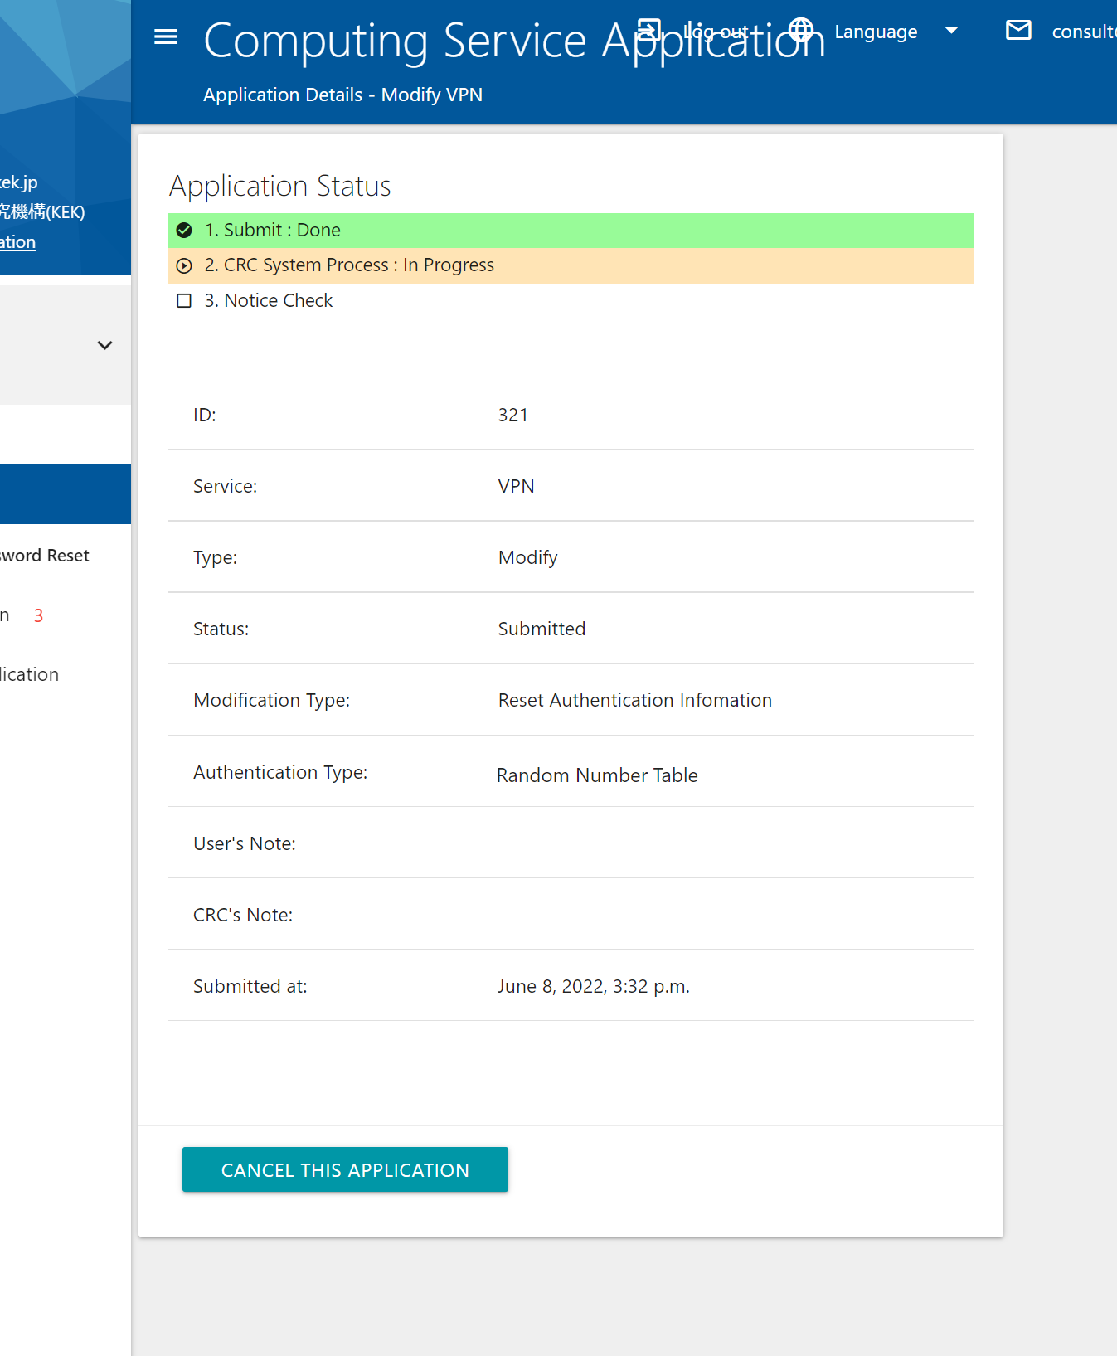Click the CRC System Process status row
The image size is (1117, 1356).
click(x=571, y=265)
